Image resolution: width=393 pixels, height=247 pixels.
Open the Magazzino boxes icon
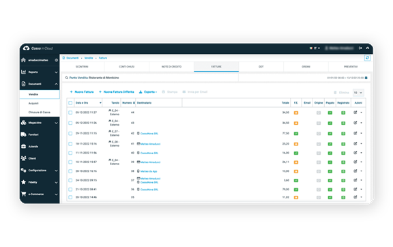tap(24, 123)
